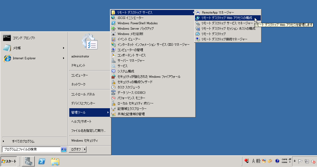Image resolution: width=317 pixels, height=167 pixels.
Task: Click サーバー マネージャー menu icon
Action: [x=113, y=61]
